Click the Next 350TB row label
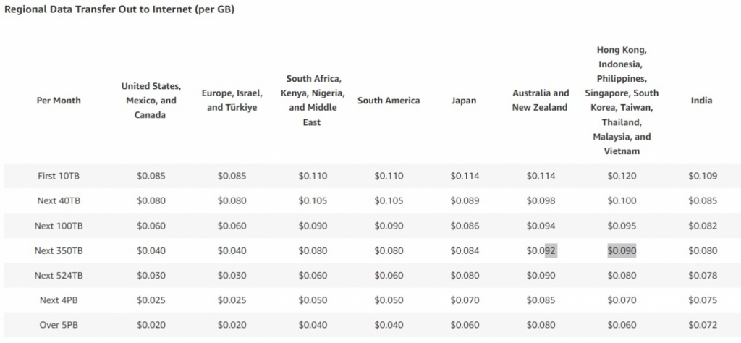Image resolution: width=741 pixels, height=343 pixels. tap(59, 250)
